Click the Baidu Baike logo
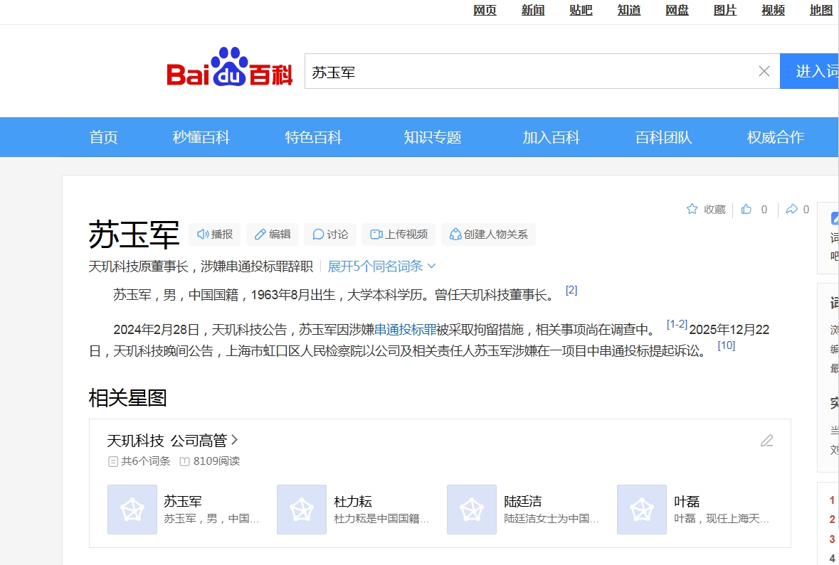Image resolution: width=839 pixels, height=565 pixels. (230, 68)
